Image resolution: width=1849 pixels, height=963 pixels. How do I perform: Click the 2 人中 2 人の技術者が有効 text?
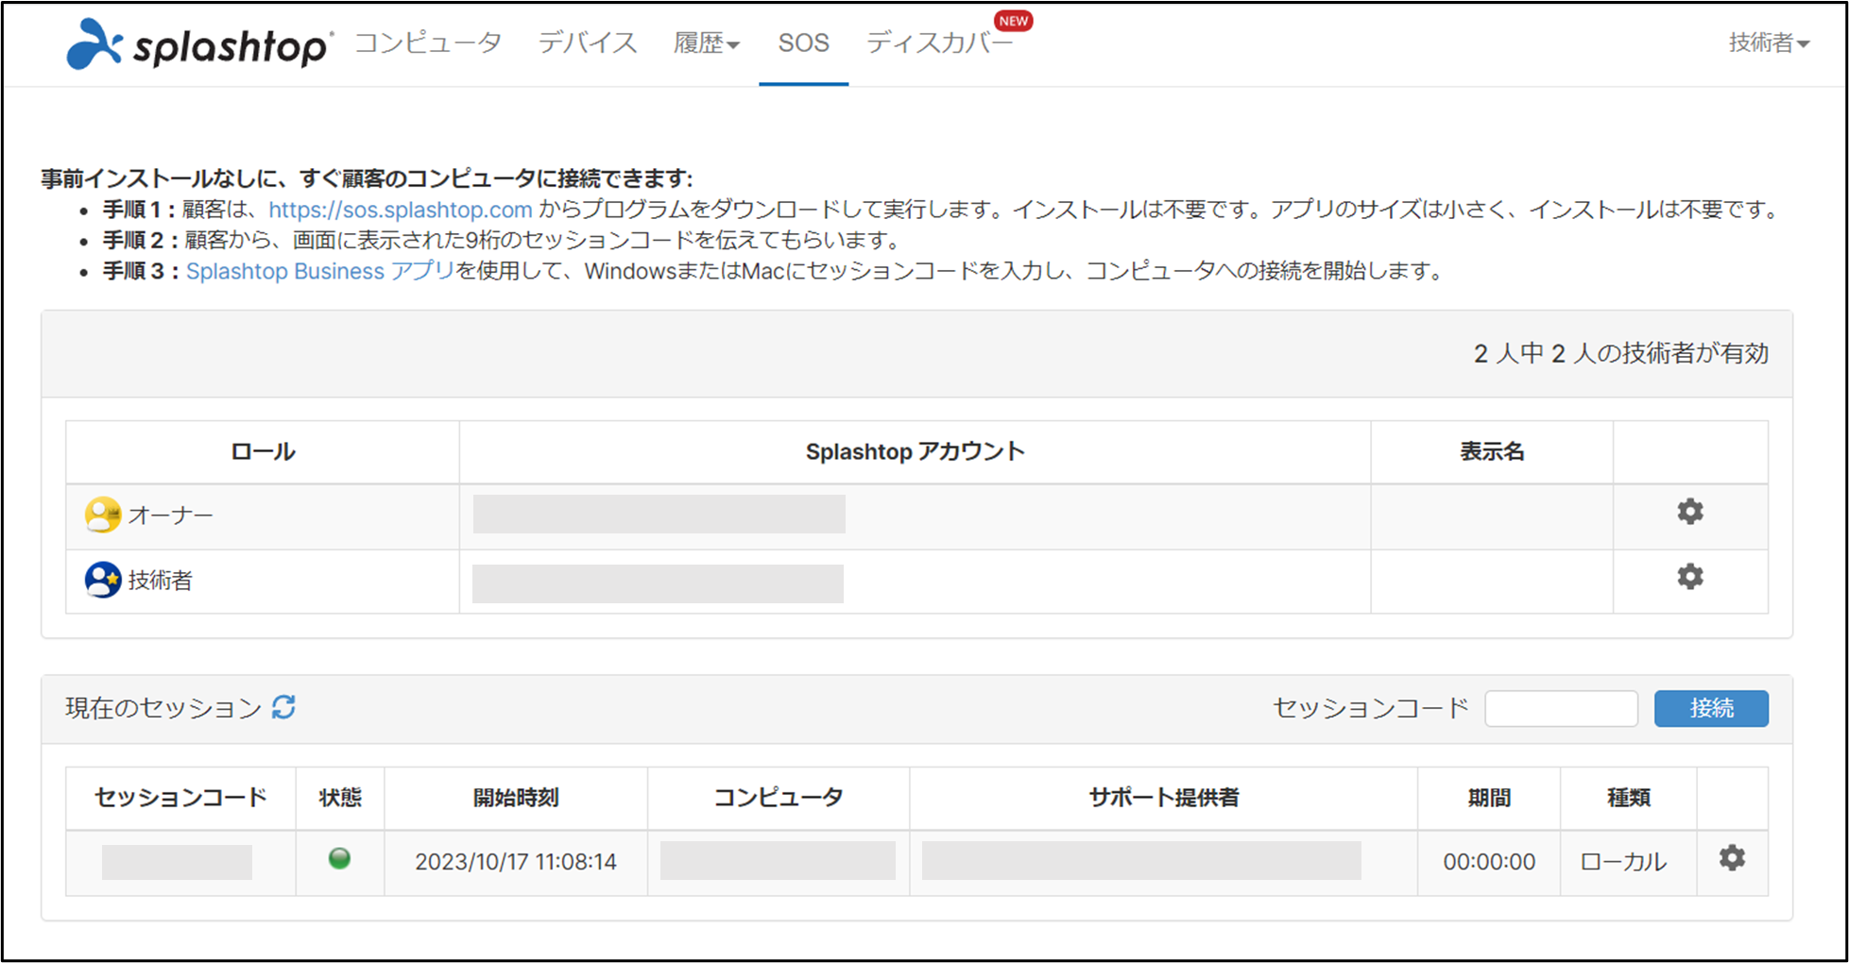(1621, 354)
